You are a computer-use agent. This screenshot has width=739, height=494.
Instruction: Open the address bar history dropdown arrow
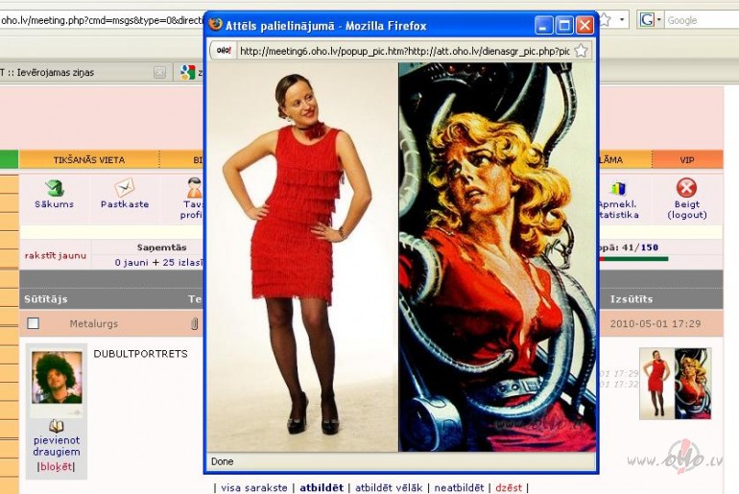pos(622,19)
